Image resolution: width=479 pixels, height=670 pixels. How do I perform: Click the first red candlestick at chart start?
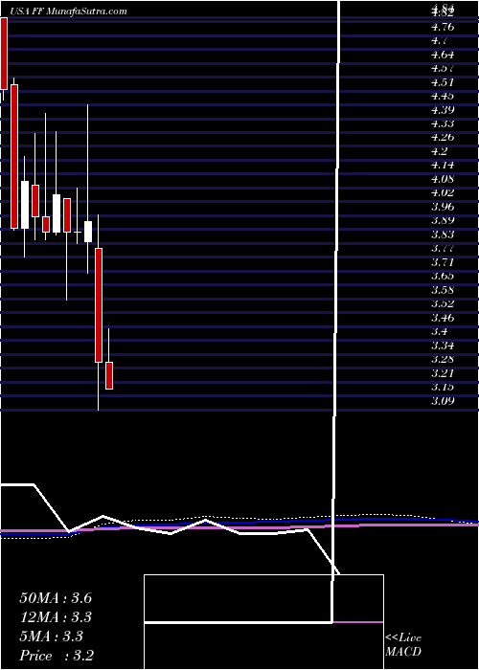[4, 54]
